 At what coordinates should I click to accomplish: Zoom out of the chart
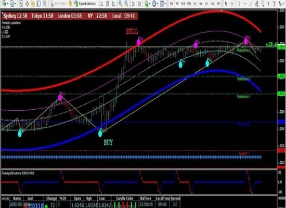click(x=126, y=4)
